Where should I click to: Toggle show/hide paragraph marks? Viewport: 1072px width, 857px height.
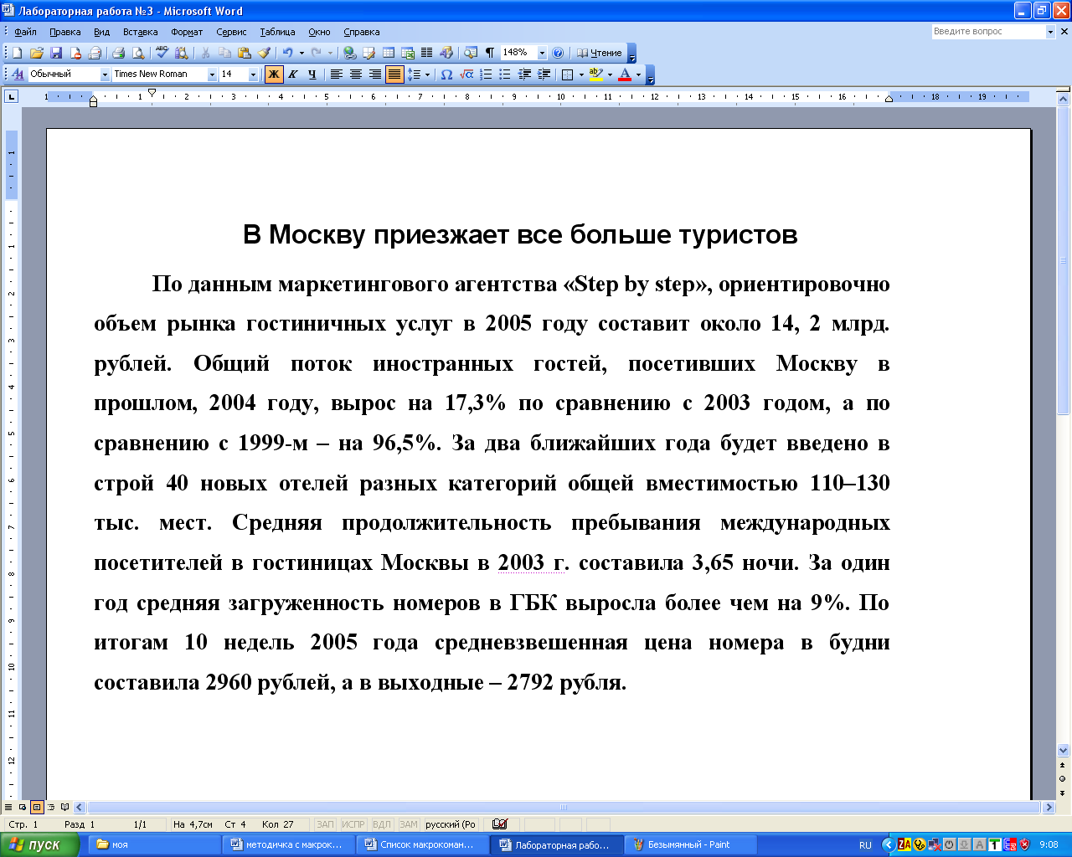[x=490, y=53]
